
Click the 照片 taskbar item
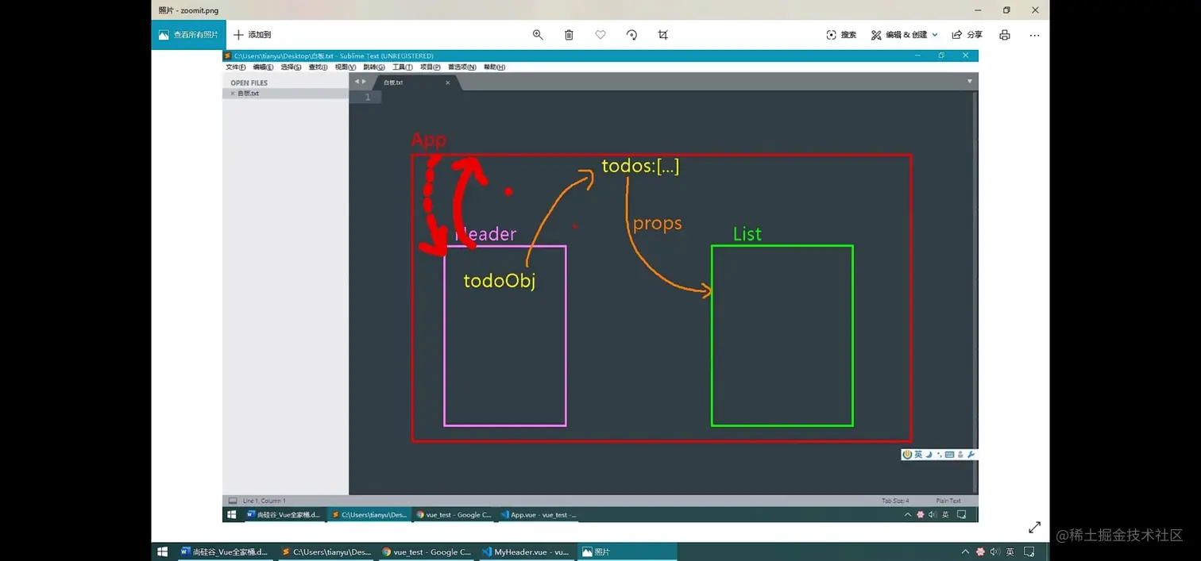pos(627,551)
